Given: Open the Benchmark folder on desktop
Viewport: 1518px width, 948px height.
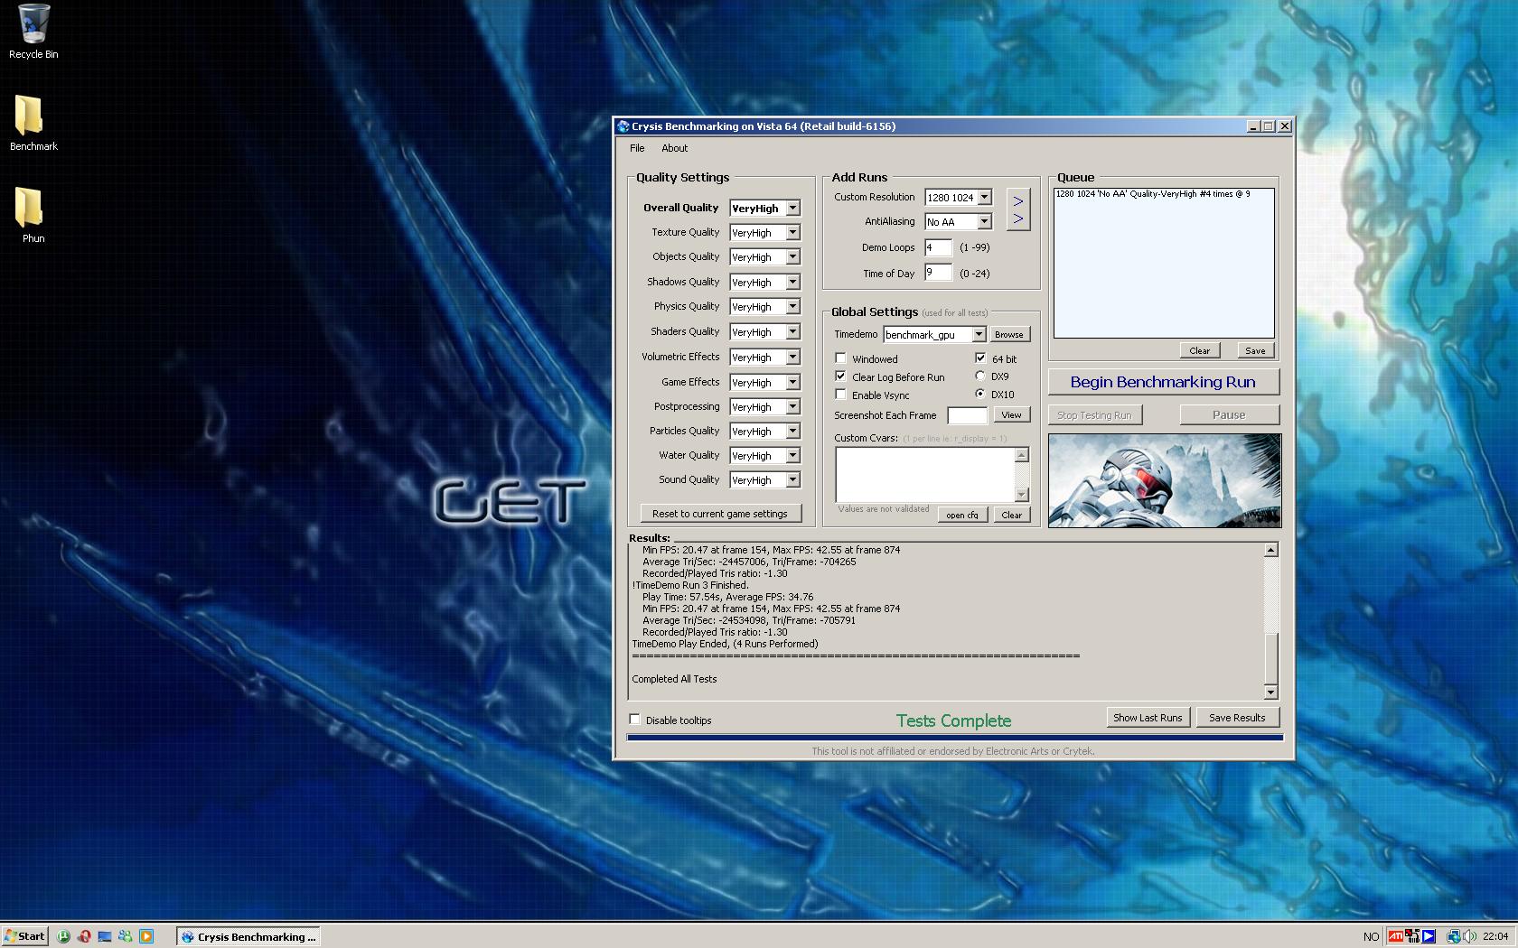Looking at the screenshot, I should (33, 117).
